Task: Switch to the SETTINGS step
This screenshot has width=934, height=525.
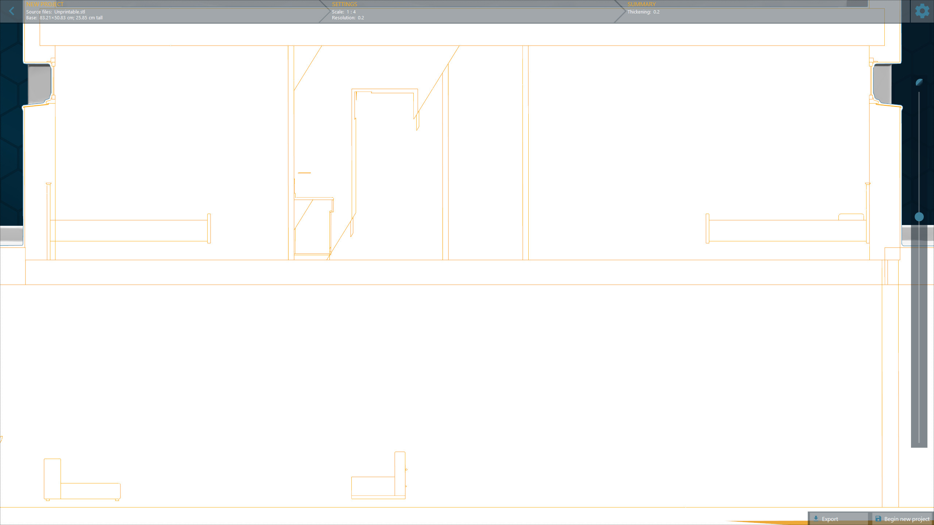Action: pyautogui.click(x=344, y=4)
